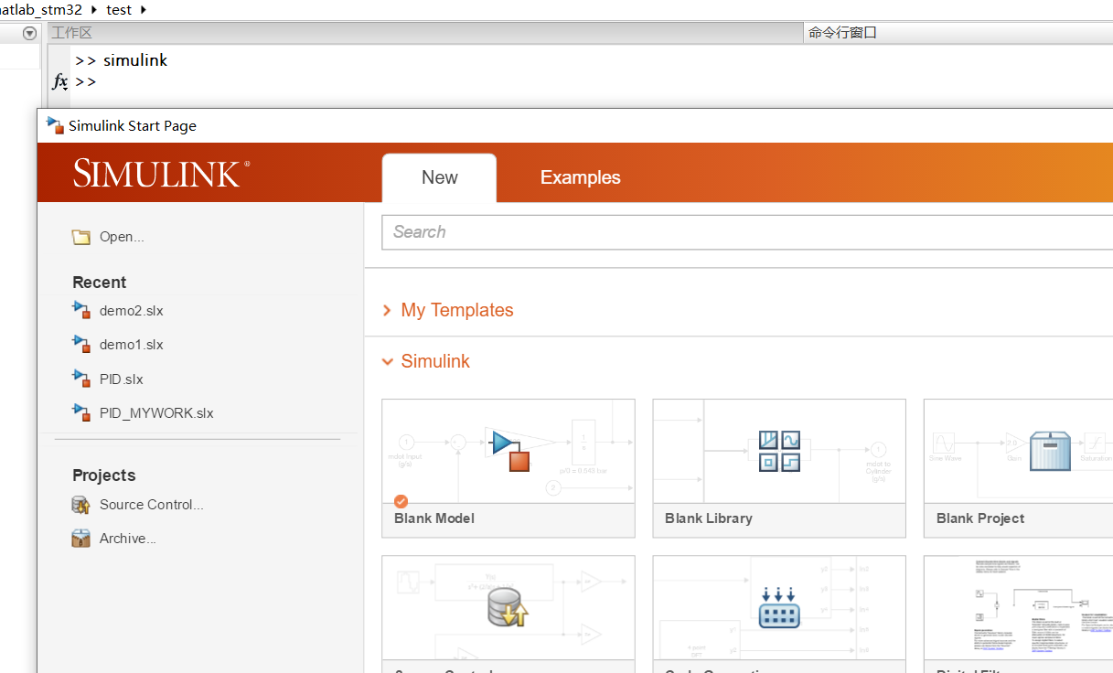Viewport: 1113px width, 673px height.
Task: Click the Open folder icon
Action: (81, 237)
